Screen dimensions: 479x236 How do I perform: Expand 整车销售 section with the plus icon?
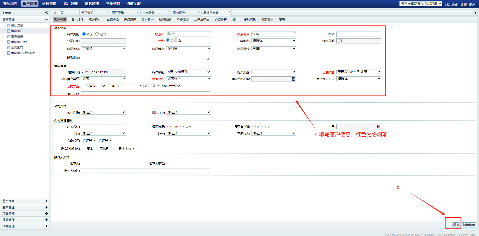(x=46, y=201)
